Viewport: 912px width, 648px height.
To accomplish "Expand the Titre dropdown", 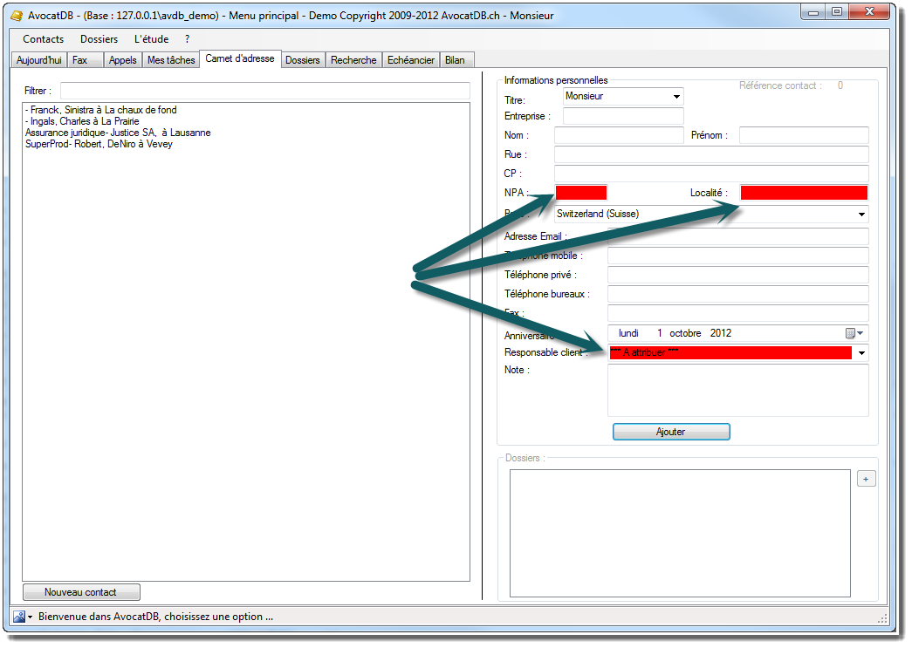I will [x=675, y=97].
